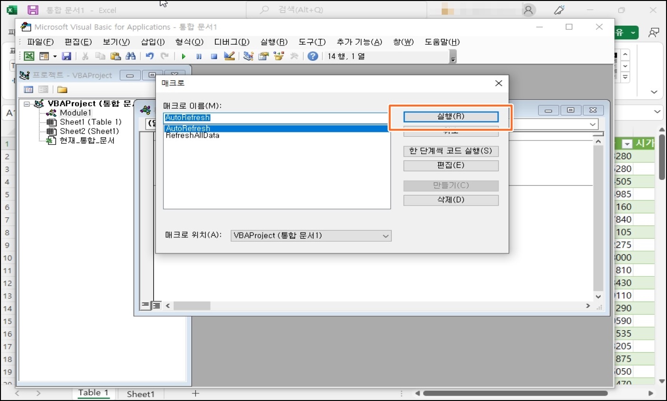Open the 형식(O) menu
The height and width of the screenshot is (401, 667).
pyautogui.click(x=189, y=42)
